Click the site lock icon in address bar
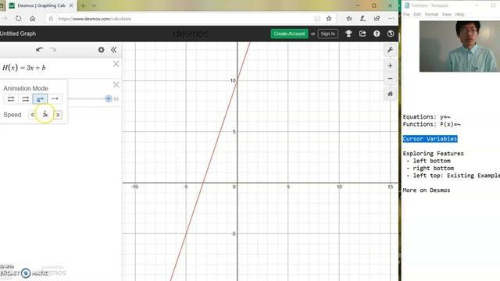 click(51, 19)
